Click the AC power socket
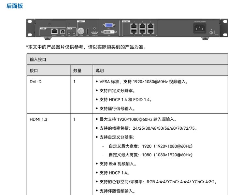 click(x=200, y=28)
